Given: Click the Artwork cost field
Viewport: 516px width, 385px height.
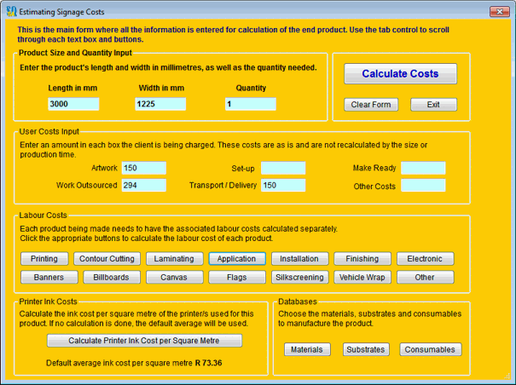Looking at the screenshot, I should [143, 169].
